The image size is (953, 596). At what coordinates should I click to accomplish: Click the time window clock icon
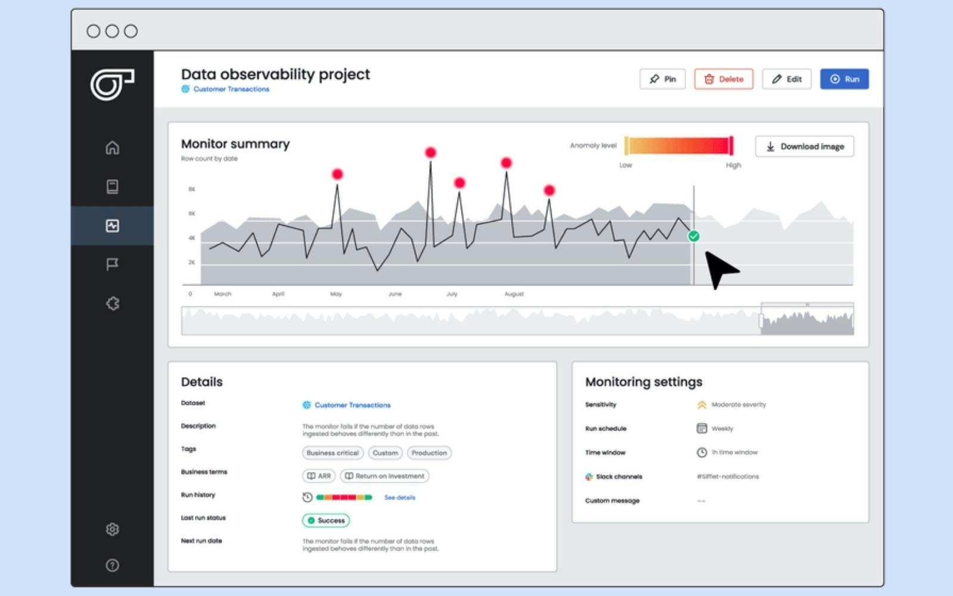click(x=702, y=452)
